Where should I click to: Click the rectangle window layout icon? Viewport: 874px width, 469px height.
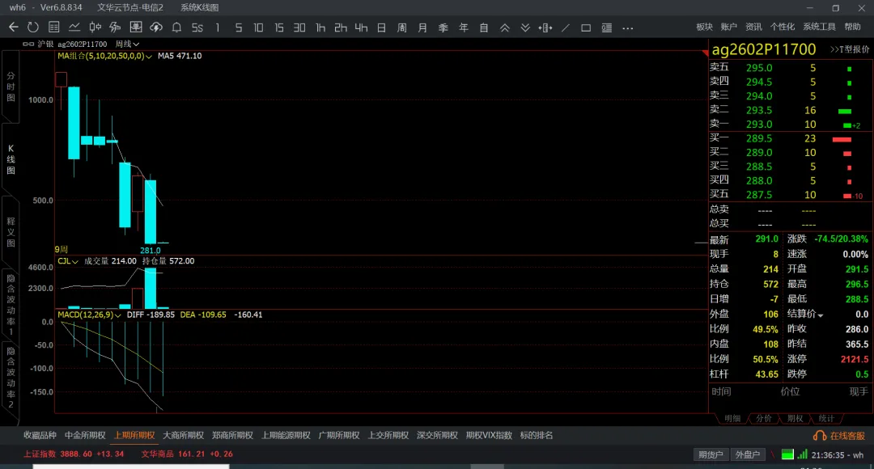pyautogui.click(x=586, y=27)
